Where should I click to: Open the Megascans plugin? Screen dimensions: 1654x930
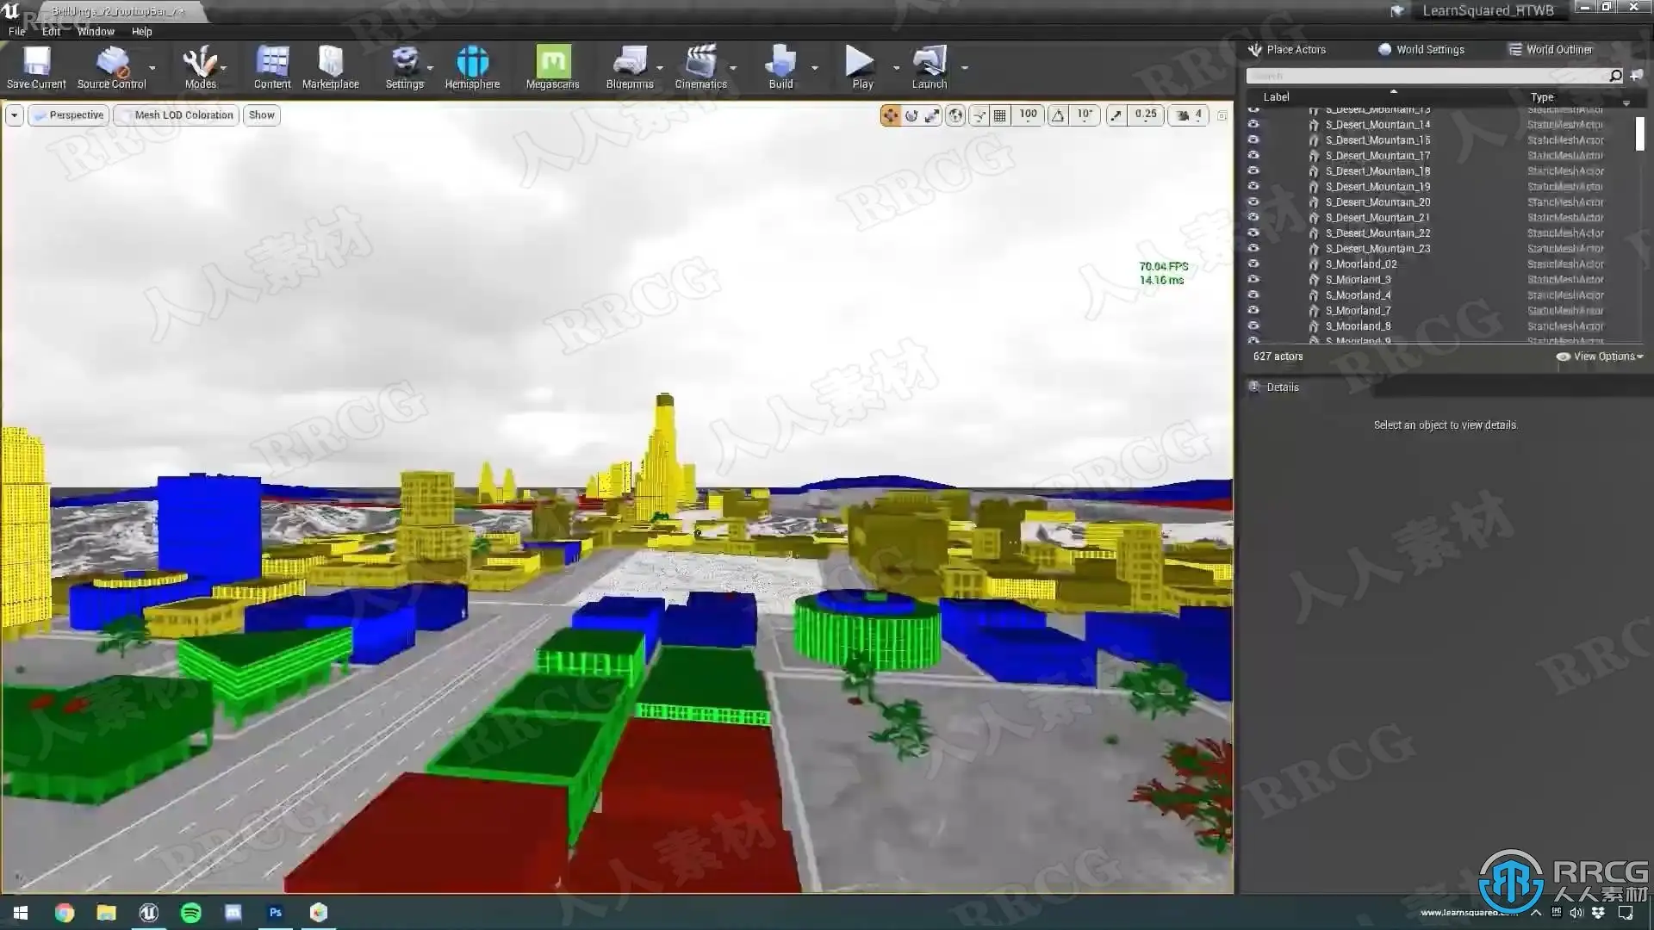click(552, 67)
